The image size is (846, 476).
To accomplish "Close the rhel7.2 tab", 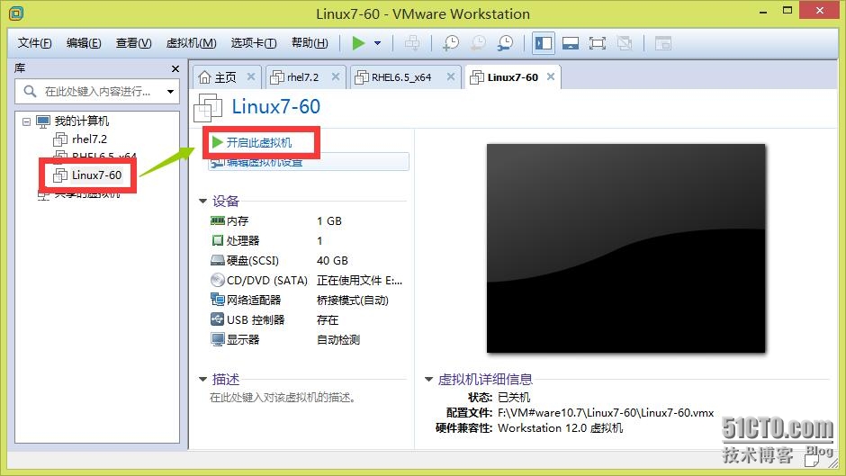I will tap(336, 76).
